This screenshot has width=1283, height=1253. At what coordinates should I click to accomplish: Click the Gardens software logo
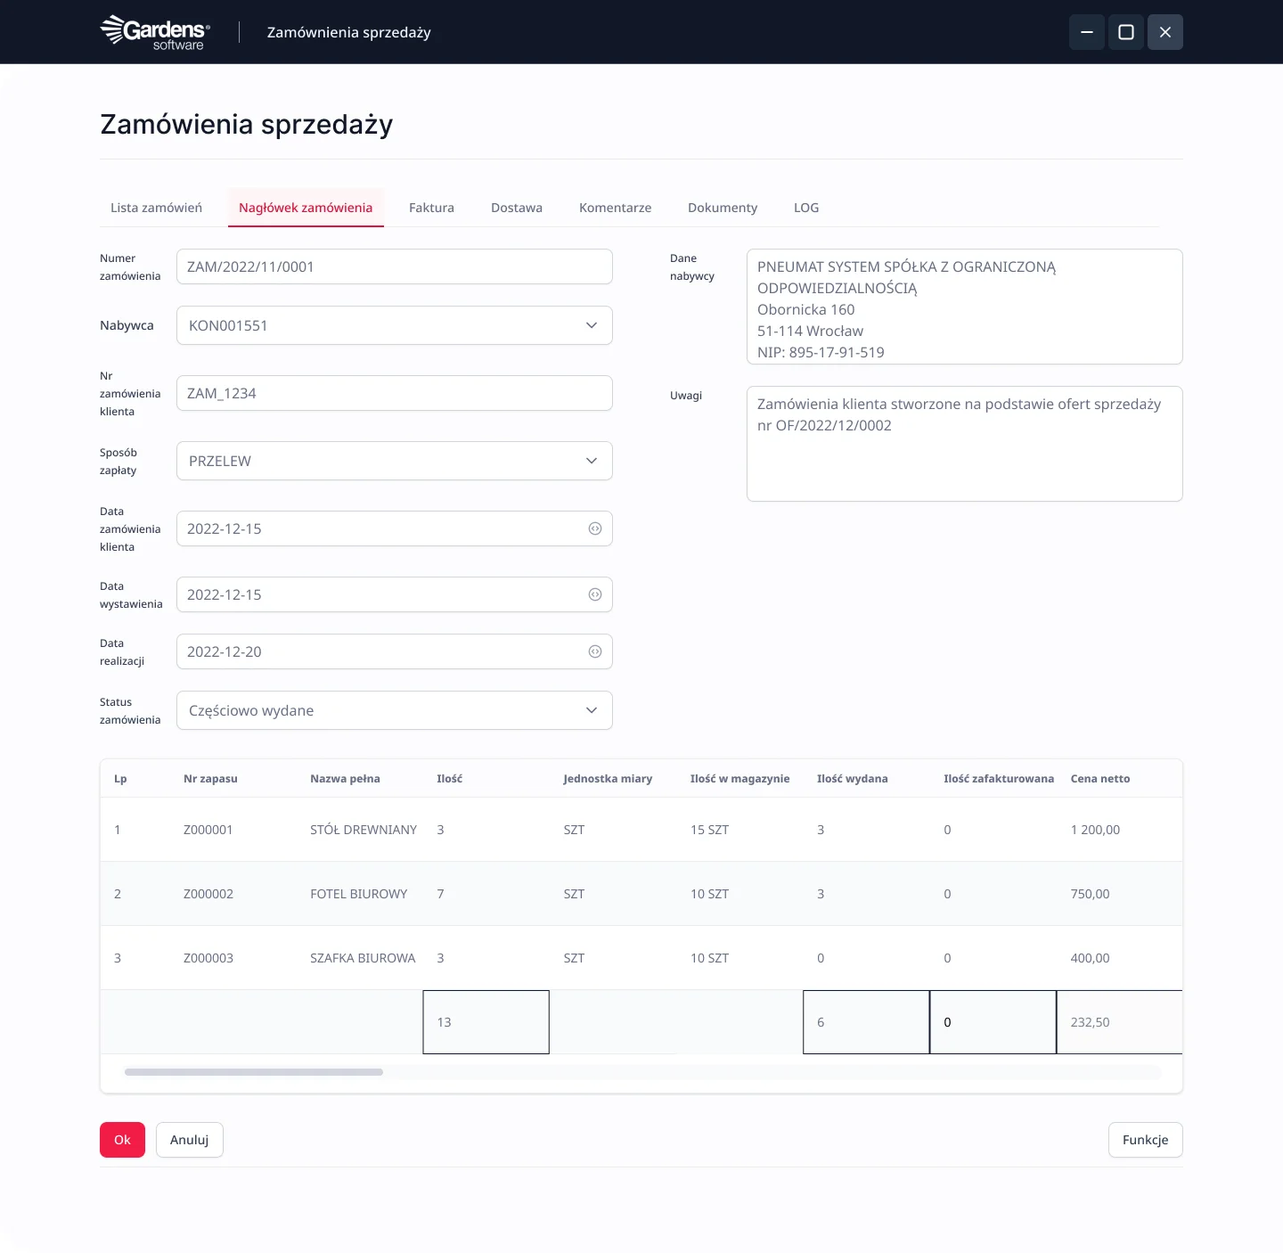[x=155, y=32]
